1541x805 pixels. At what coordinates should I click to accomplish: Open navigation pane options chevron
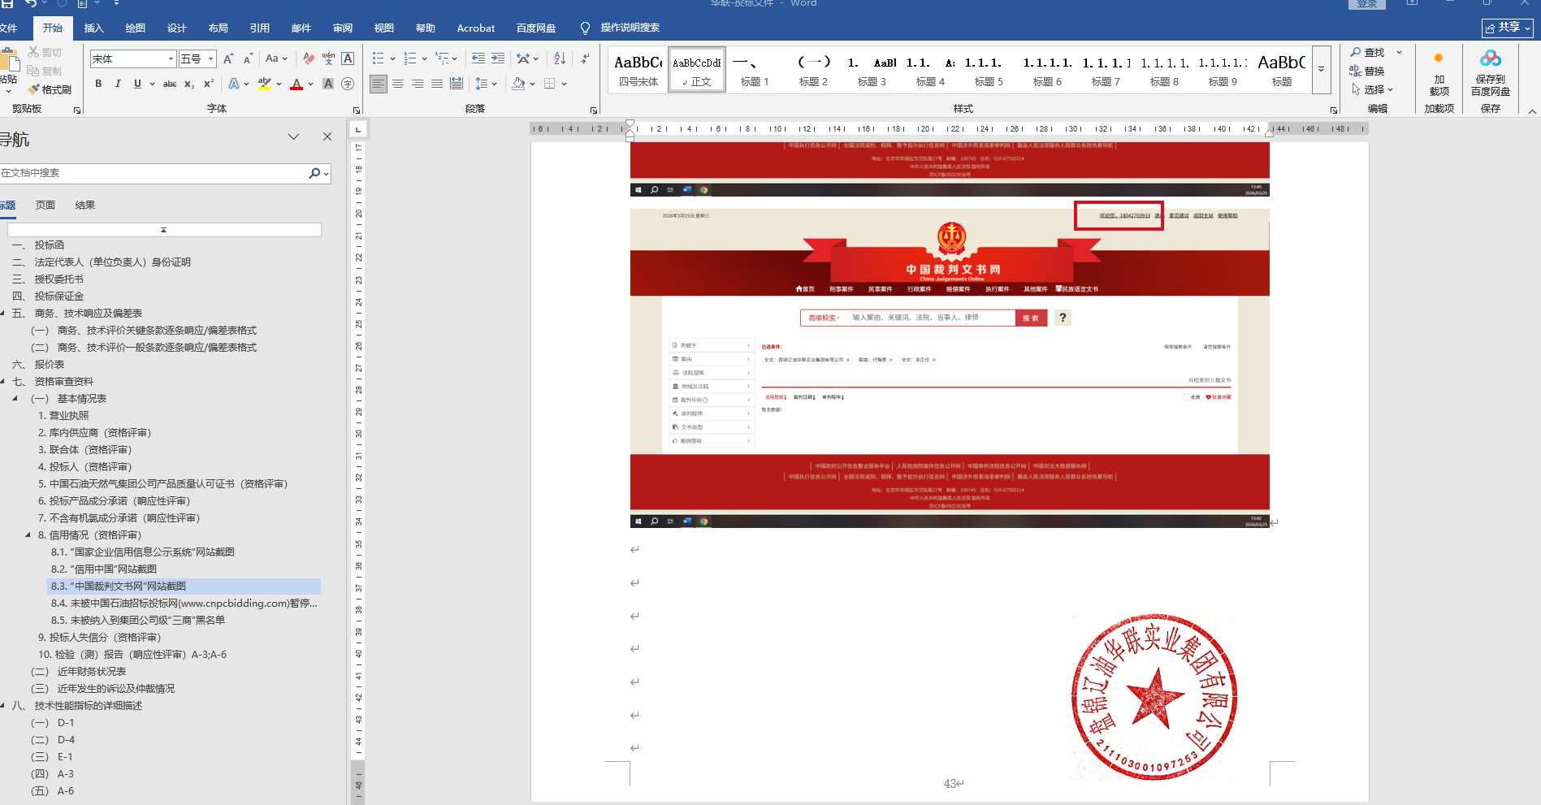pos(294,137)
